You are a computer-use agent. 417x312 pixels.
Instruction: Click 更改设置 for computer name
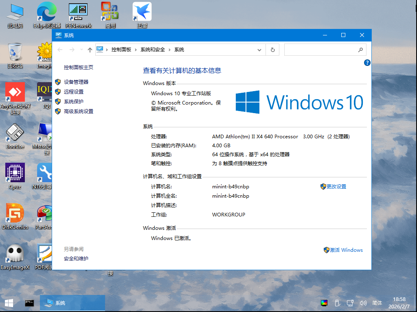336,186
